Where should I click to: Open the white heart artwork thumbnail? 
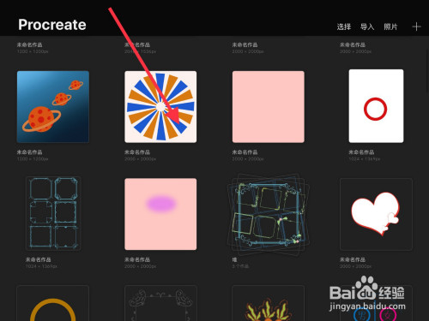[x=376, y=214]
